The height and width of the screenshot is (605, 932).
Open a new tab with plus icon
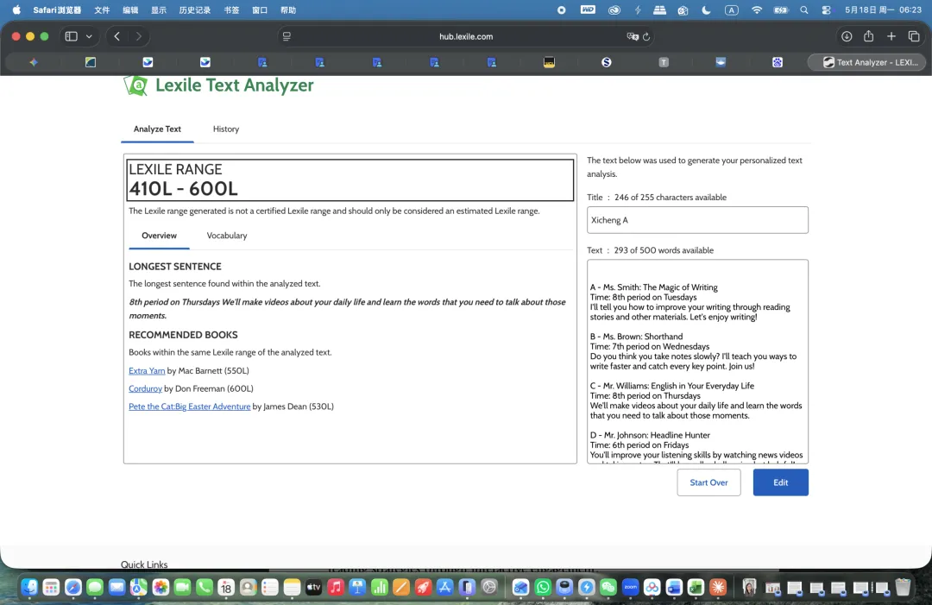[891, 36]
